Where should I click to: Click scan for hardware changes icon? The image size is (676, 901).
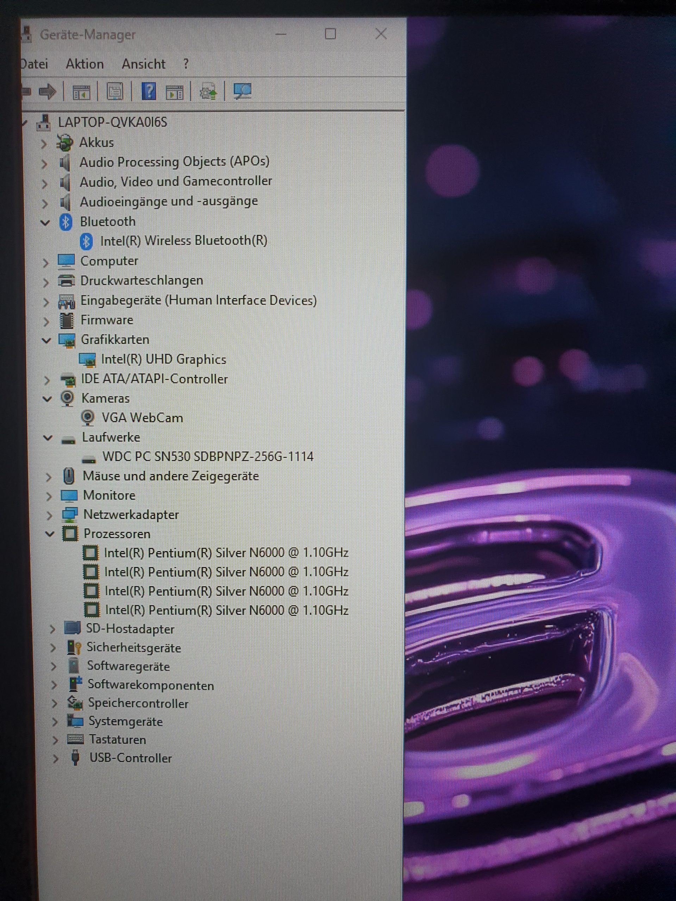coord(243,91)
